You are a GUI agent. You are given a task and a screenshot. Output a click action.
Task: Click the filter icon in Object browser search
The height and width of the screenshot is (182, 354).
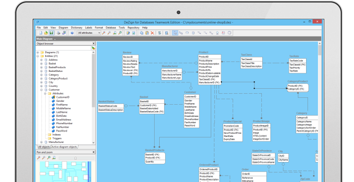(93, 48)
